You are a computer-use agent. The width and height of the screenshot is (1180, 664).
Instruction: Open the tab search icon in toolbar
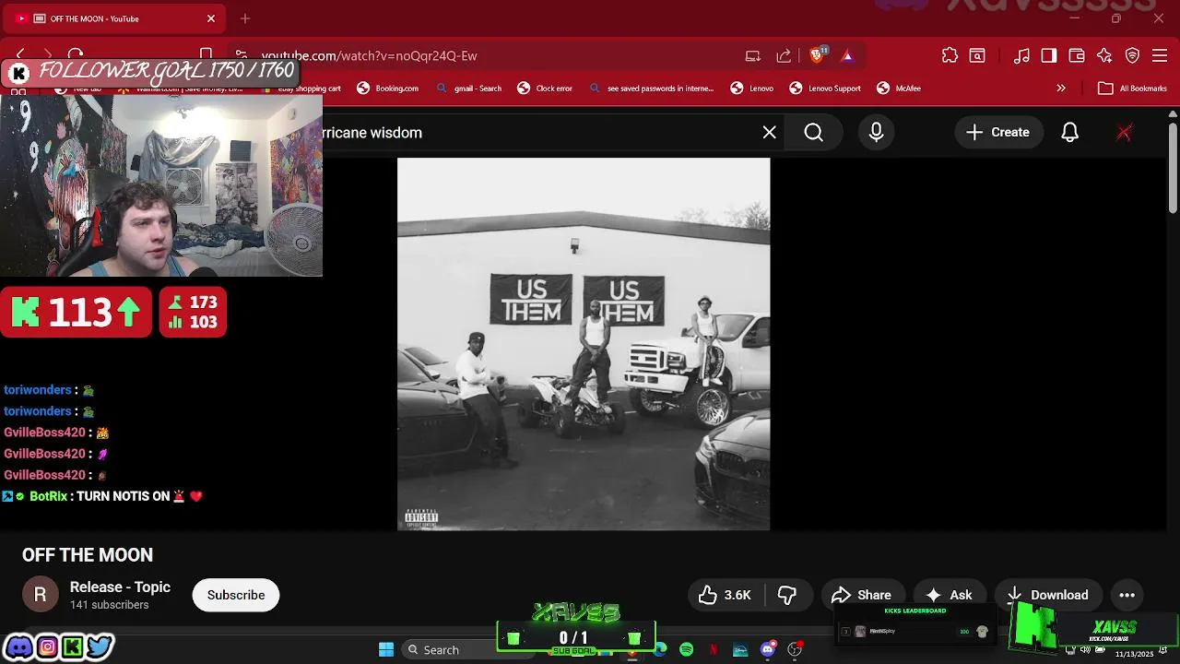[x=977, y=55]
